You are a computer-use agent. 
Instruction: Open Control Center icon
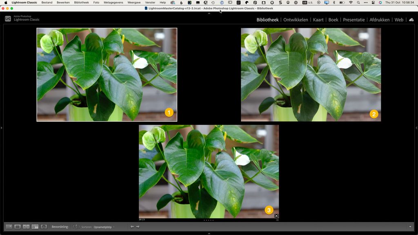[373, 2]
